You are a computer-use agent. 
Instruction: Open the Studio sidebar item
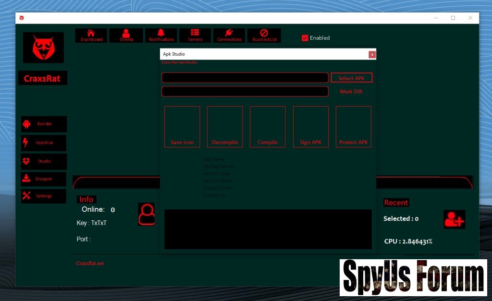click(x=44, y=161)
